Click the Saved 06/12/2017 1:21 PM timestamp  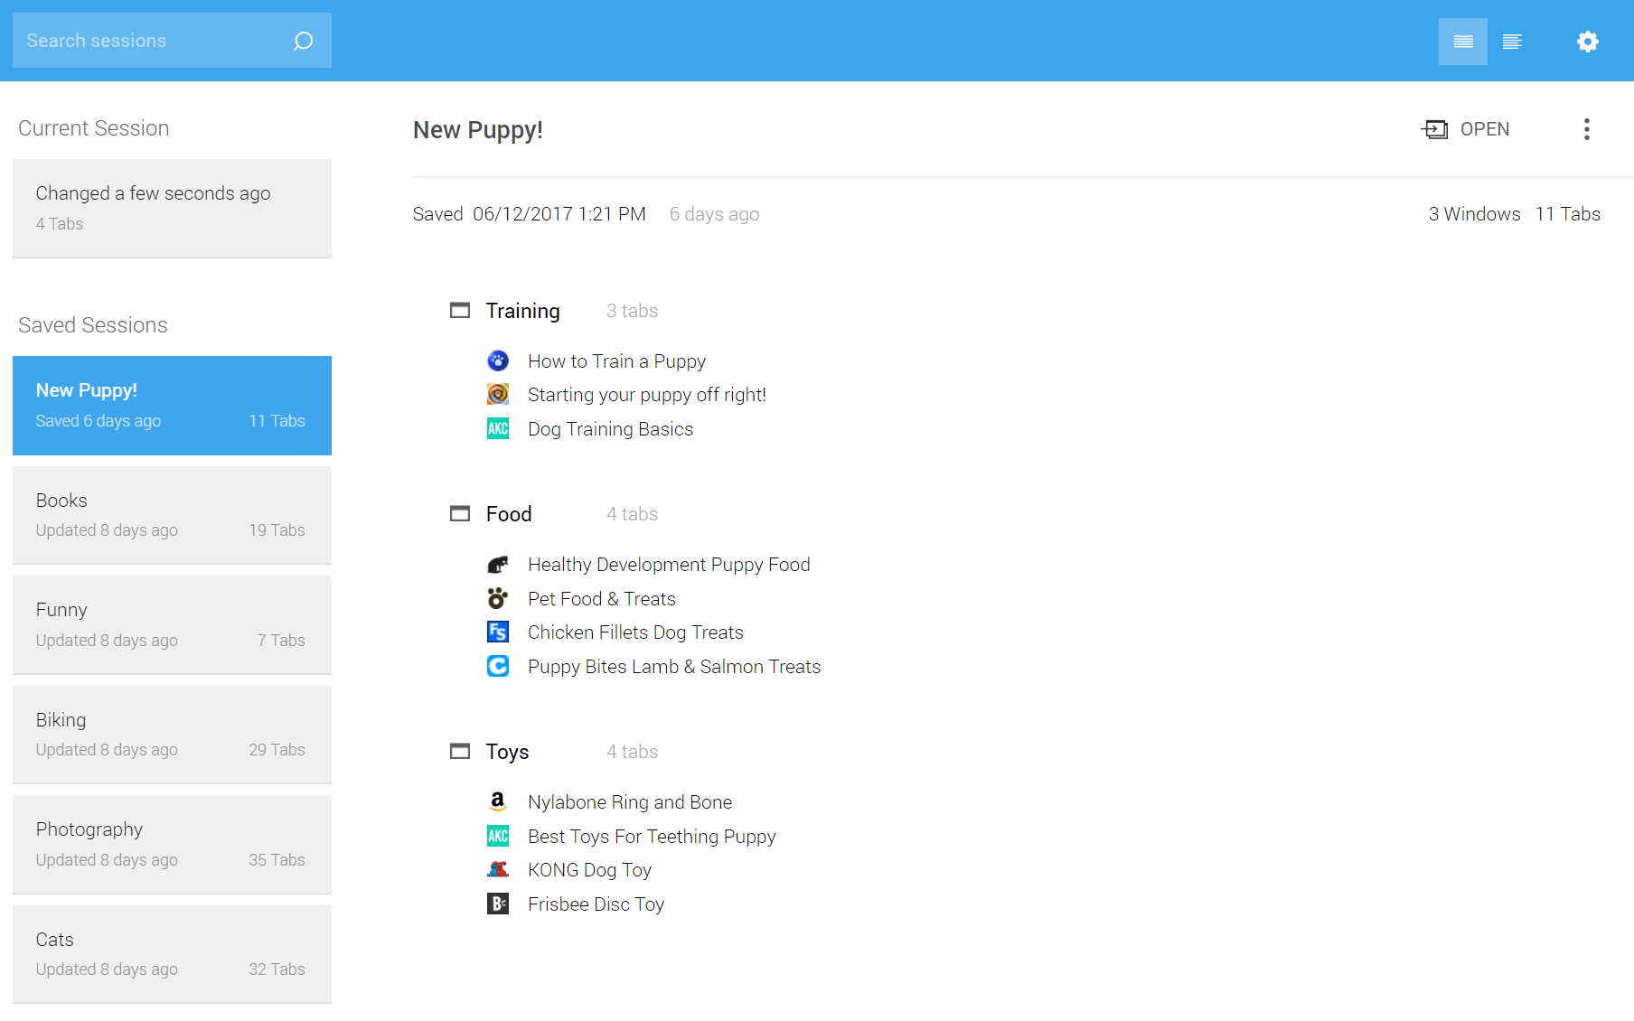530,214
